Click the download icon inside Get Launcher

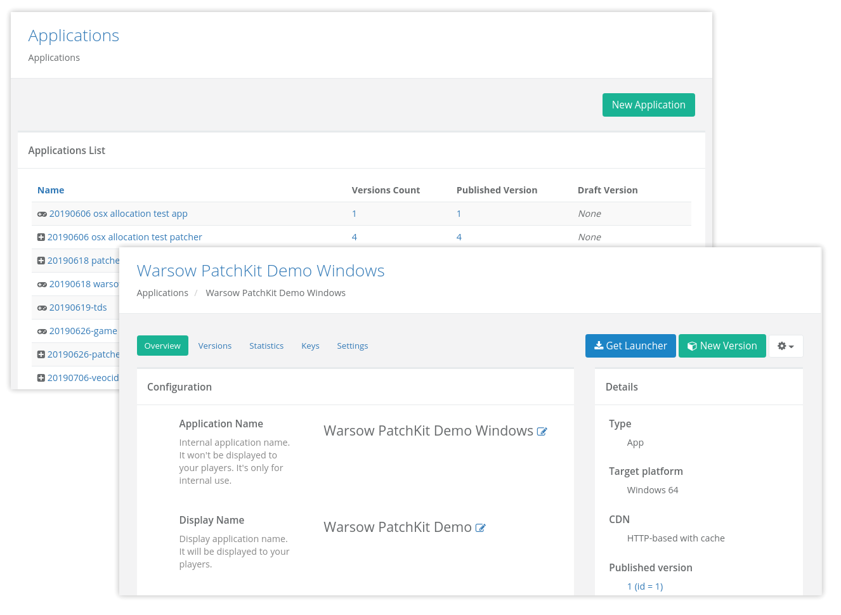click(x=598, y=346)
